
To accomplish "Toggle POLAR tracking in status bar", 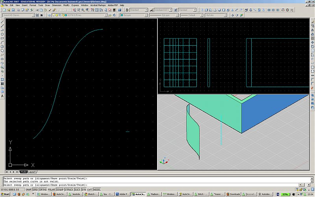I will click(x=52, y=190).
